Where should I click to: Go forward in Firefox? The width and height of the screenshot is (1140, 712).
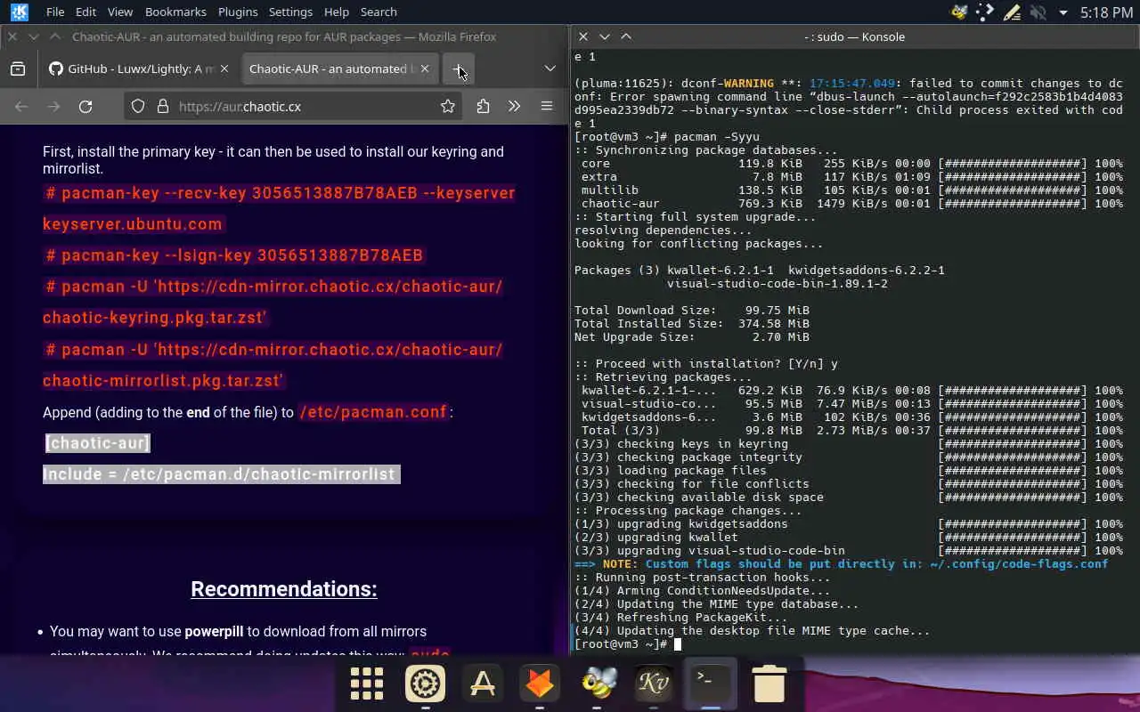pyautogui.click(x=53, y=106)
